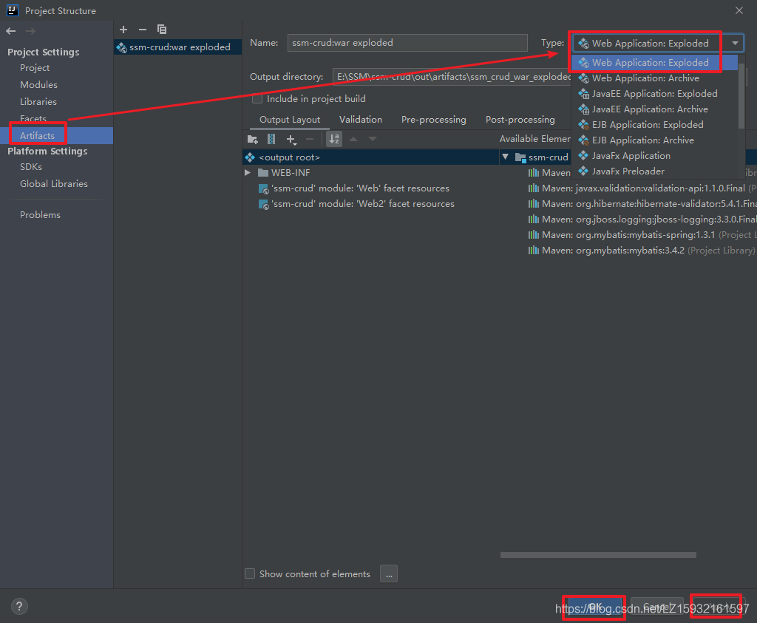Open Libraries settings page
This screenshot has width=757, height=623.
(38, 102)
